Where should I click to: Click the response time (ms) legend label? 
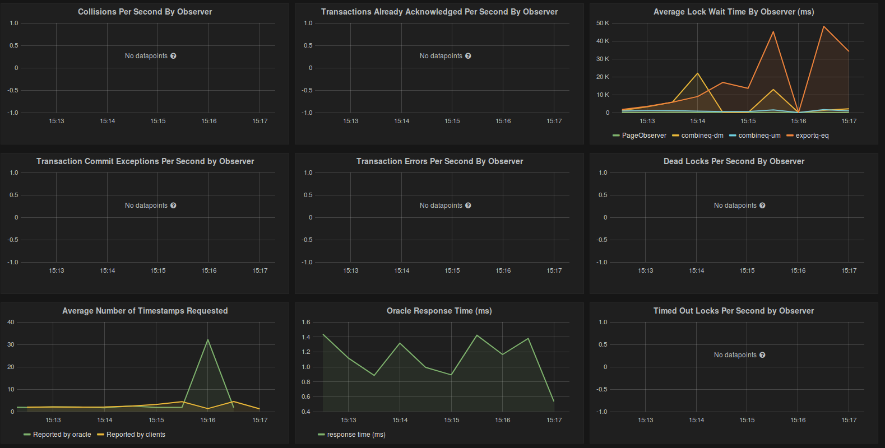click(356, 435)
